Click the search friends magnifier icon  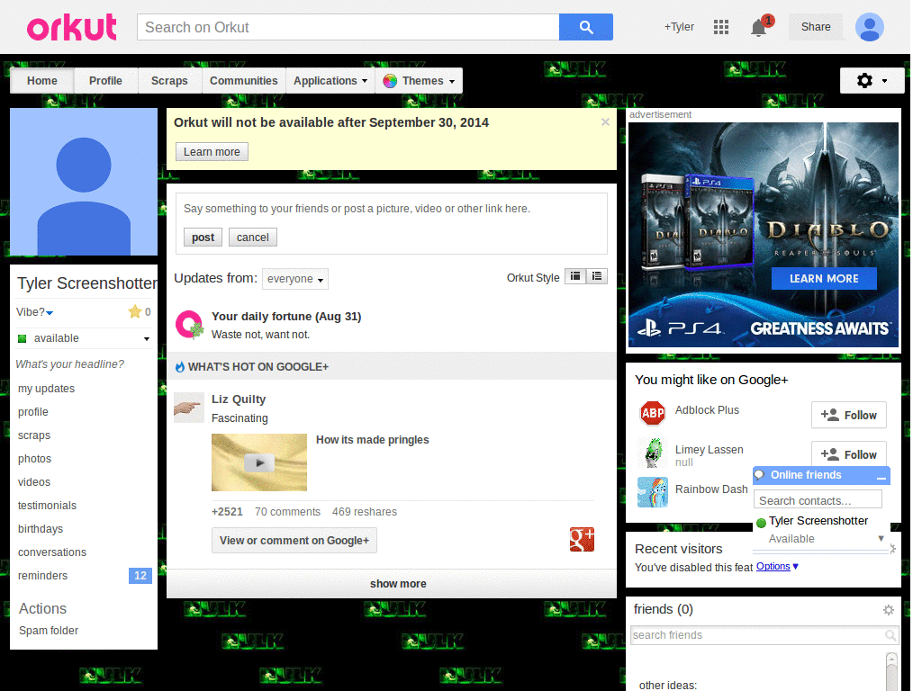[890, 635]
